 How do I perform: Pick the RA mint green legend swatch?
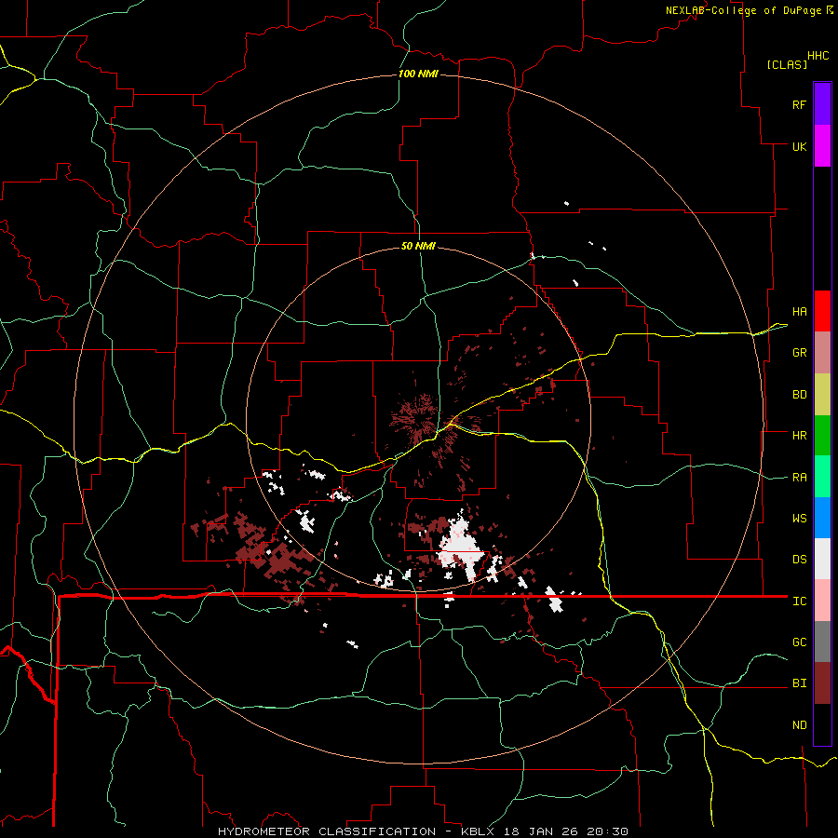click(x=822, y=477)
